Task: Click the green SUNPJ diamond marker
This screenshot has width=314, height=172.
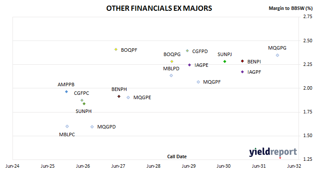Action: [225, 61]
